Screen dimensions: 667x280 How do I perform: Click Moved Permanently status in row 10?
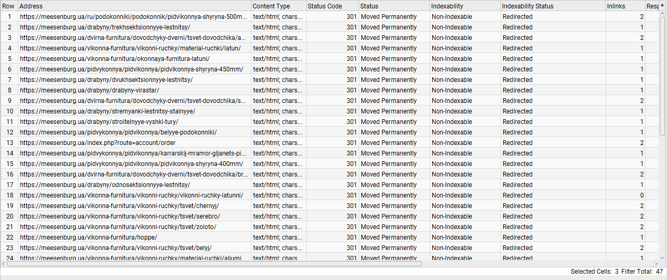tap(389, 111)
